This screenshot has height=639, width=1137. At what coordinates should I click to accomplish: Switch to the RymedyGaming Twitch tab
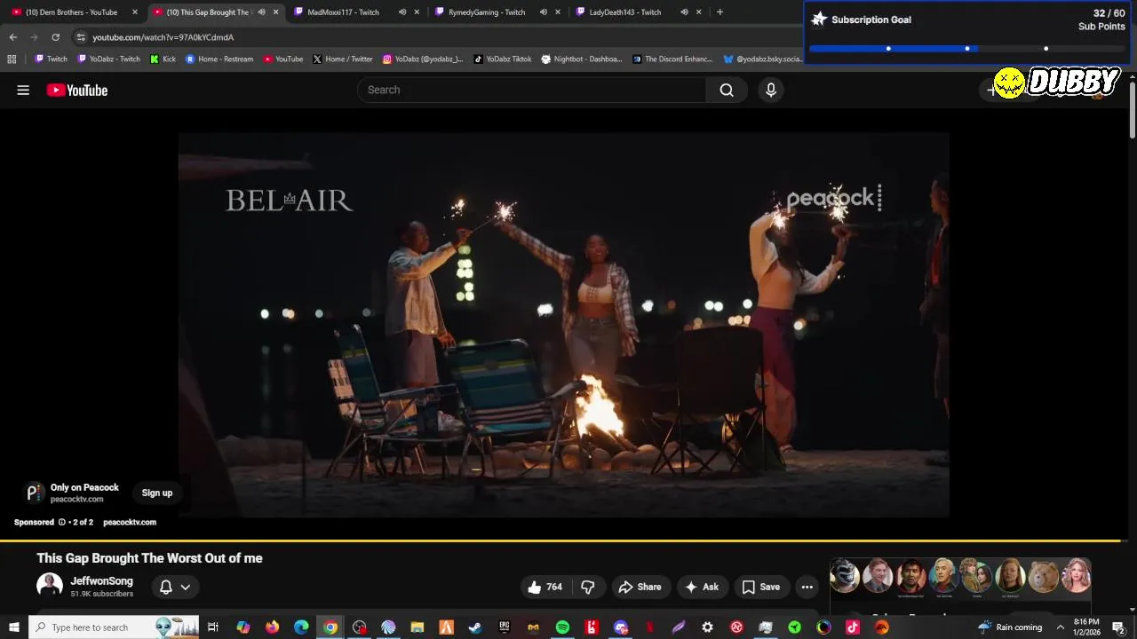[487, 12]
